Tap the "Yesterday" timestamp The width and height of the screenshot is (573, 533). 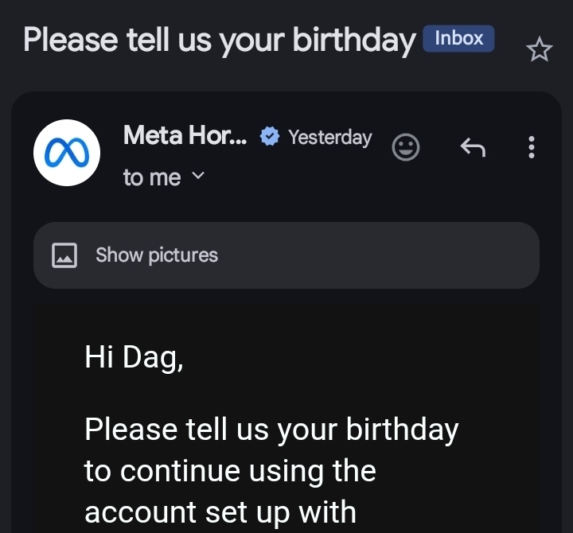(x=329, y=138)
